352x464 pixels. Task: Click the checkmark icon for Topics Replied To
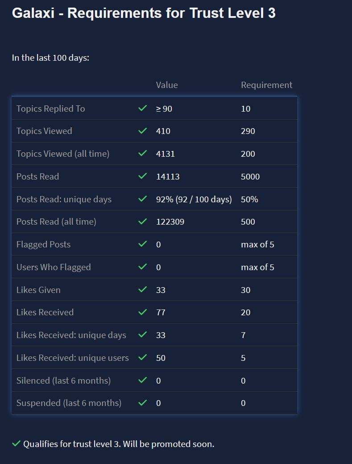coord(143,108)
